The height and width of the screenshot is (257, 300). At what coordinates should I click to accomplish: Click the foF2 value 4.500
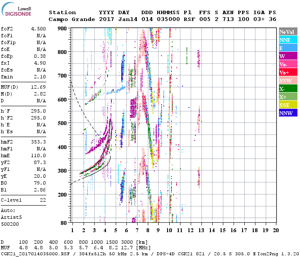tap(38, 30)
